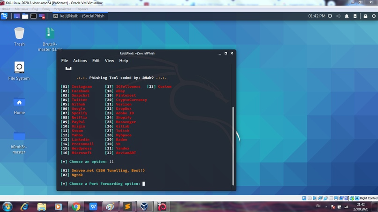The image size is (378, 212).
Task: Open the WPS Writer taskbar icon
Action: (x=93, y=206)
